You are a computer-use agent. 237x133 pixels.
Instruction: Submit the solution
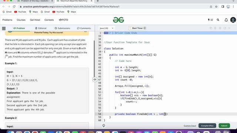224,126
